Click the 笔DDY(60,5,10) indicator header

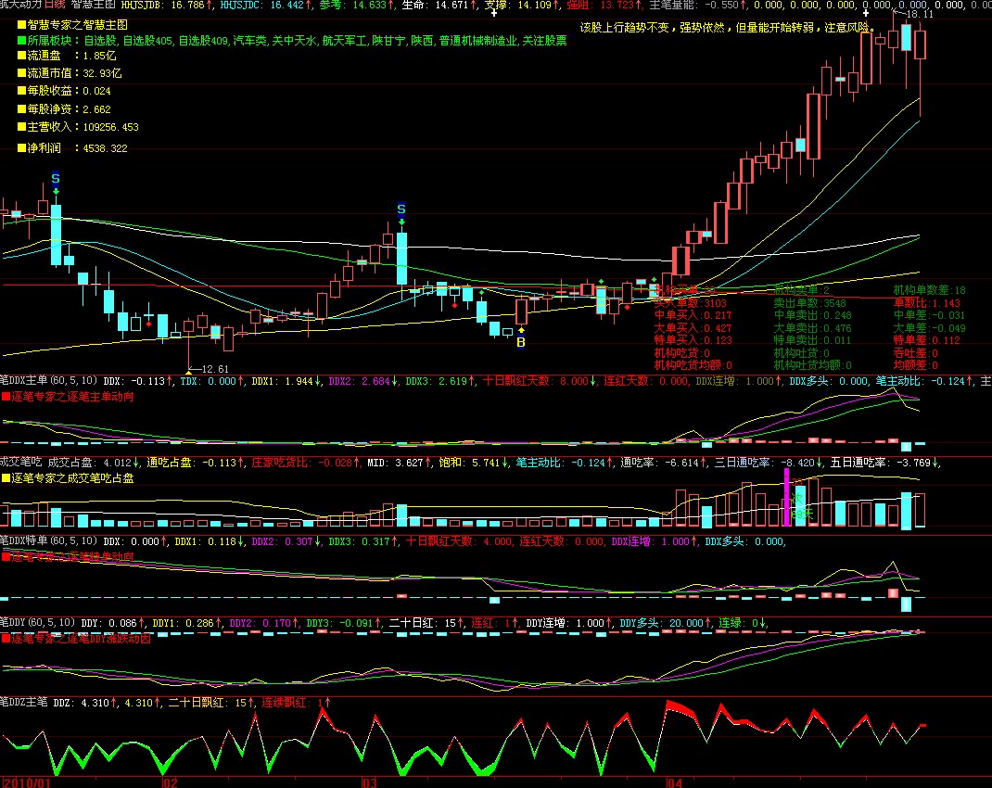pos(38,623)
